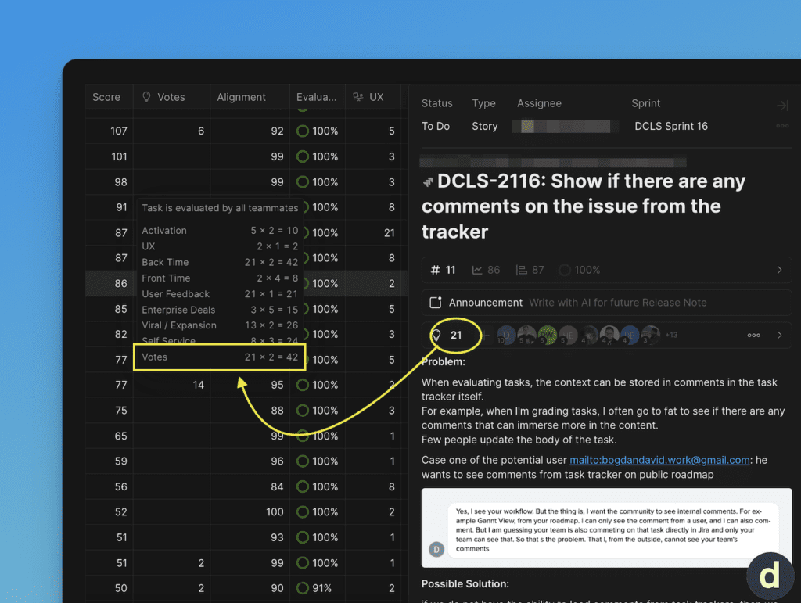Open the three-dot menu in voters row

(x=753, y=335)
